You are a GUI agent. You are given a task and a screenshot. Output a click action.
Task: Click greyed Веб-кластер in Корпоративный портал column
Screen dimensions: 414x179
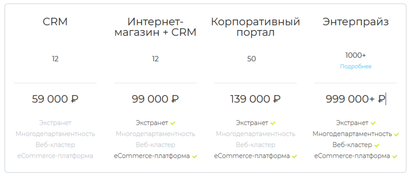pyautogui.click(x=256, y=145)
